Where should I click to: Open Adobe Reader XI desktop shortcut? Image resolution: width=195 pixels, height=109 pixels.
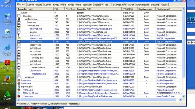(7, 66)
